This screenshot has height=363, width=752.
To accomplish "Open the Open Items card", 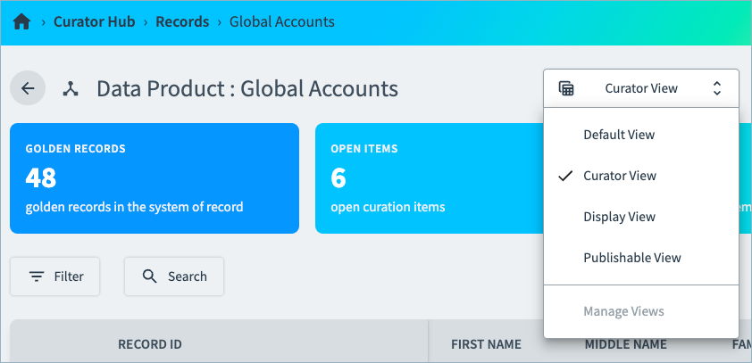I will coord(430,178).
